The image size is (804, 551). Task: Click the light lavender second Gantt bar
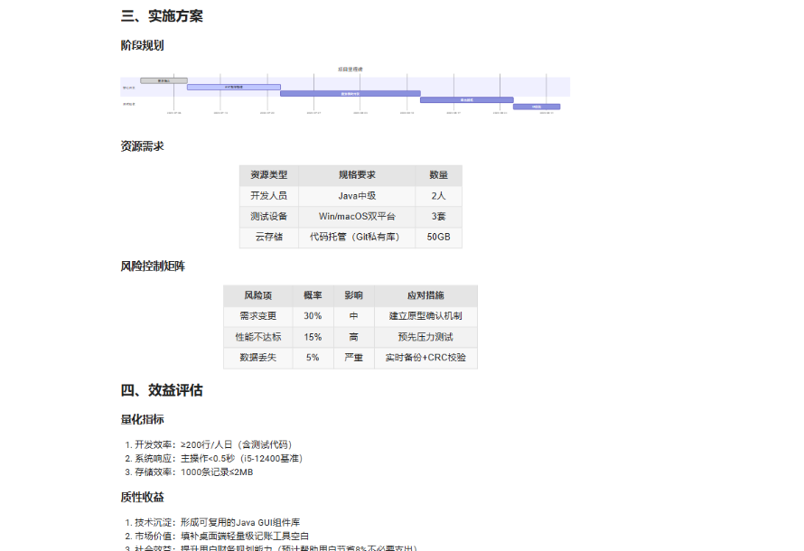coord(234,87)
